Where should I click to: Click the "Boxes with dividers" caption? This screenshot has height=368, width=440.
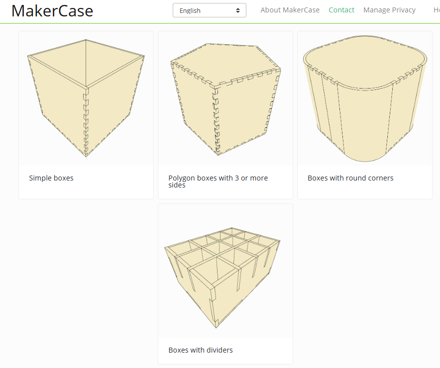[x=201, y=350]
